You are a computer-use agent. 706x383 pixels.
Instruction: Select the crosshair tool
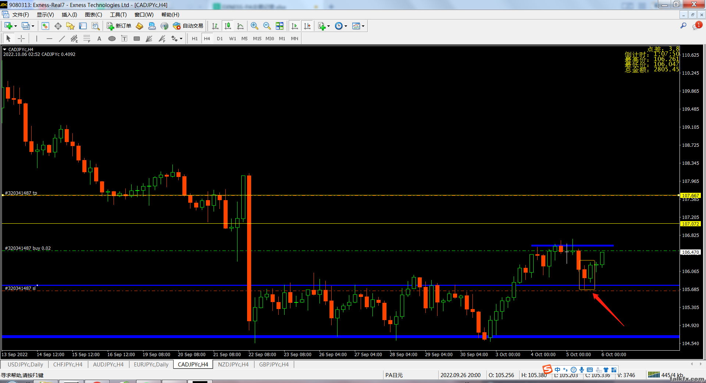[21, 38]
